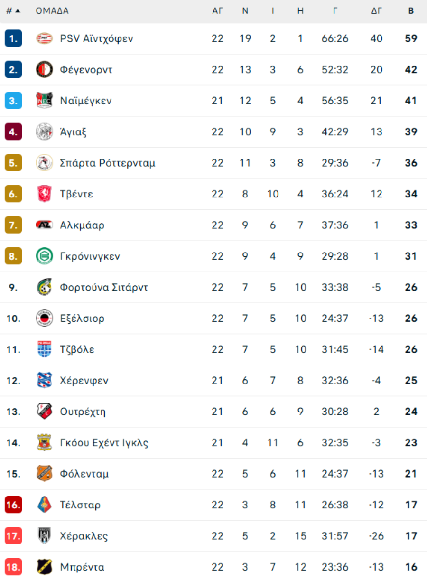
Task: Click the Φέγενορντ team logo
Action: point(45,70)
